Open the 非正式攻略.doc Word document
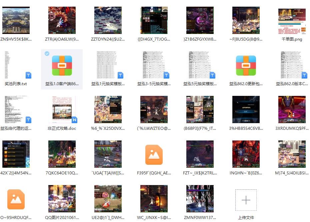Screen dimensions: 310x222 coord(62,110)
